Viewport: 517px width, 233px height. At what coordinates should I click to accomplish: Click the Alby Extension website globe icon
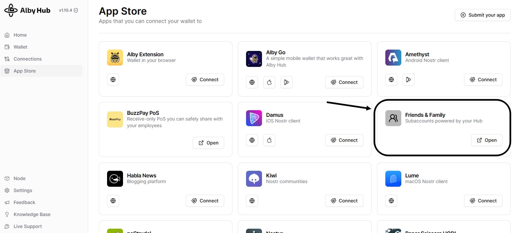[113, 80]
